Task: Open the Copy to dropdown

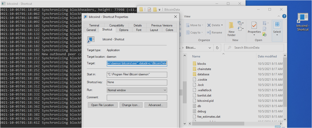Action: [195, 33]
